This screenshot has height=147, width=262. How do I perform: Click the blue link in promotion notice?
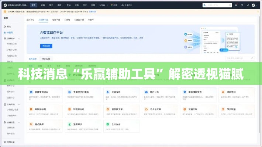pyautogui.click(x=93, y=12)
